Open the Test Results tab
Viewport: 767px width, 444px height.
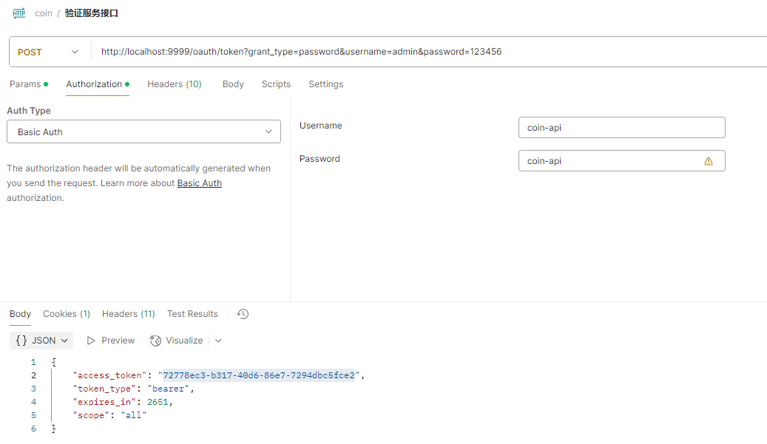pos(192,314)
